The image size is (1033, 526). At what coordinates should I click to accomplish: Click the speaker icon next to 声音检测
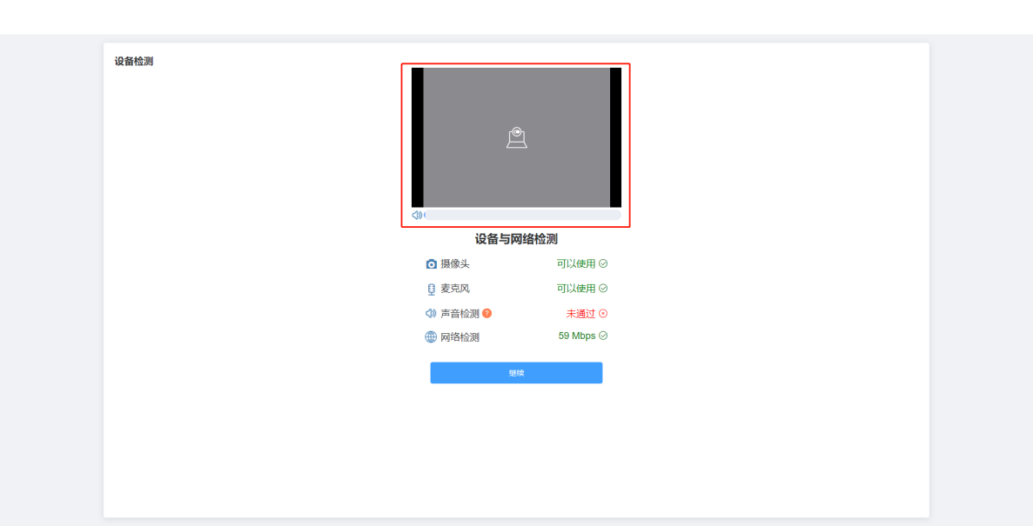431,313
